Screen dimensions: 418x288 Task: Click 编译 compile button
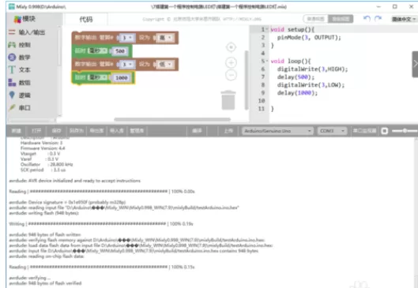pyautogui.click(x=197, y=131)
